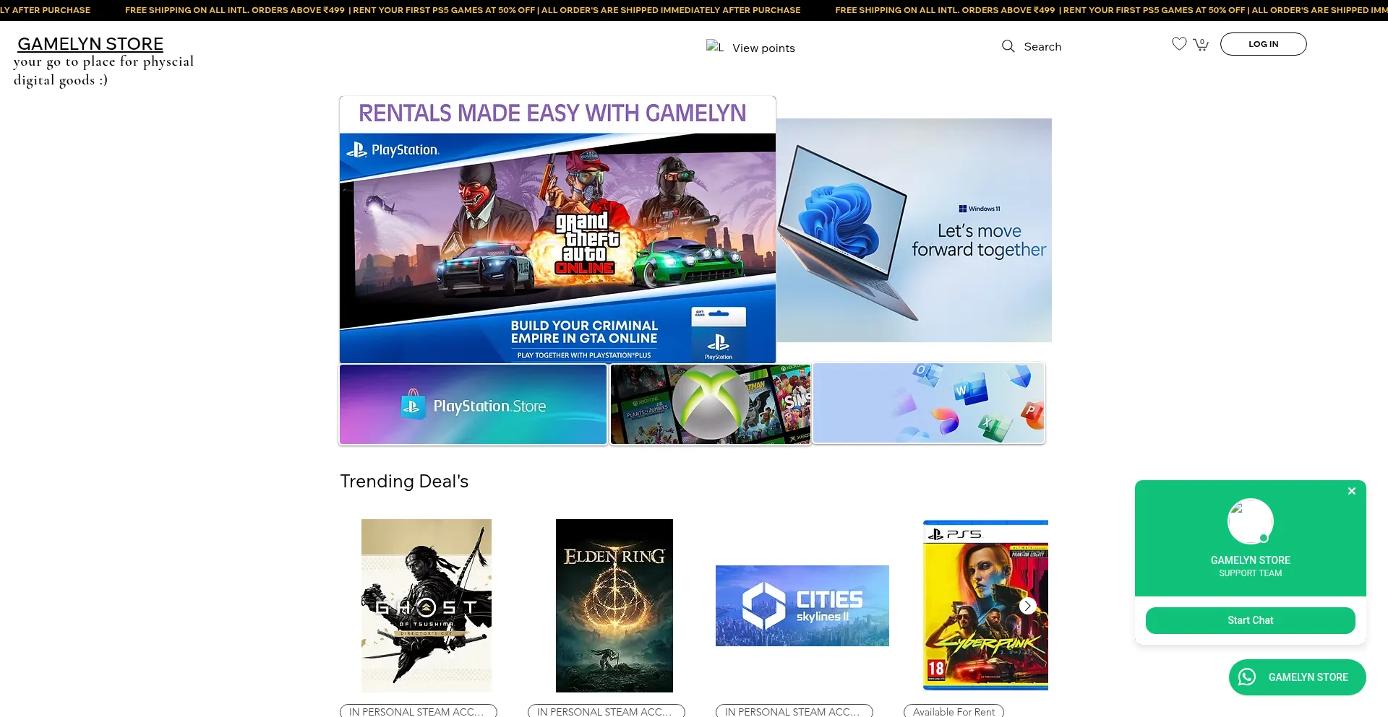Click the PlayStation logo on GTA banner
The width and height of the screenshot is (1388, 717).
tap(393, 150)
